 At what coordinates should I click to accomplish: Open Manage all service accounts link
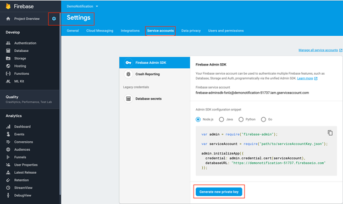(x=318, y=50)
